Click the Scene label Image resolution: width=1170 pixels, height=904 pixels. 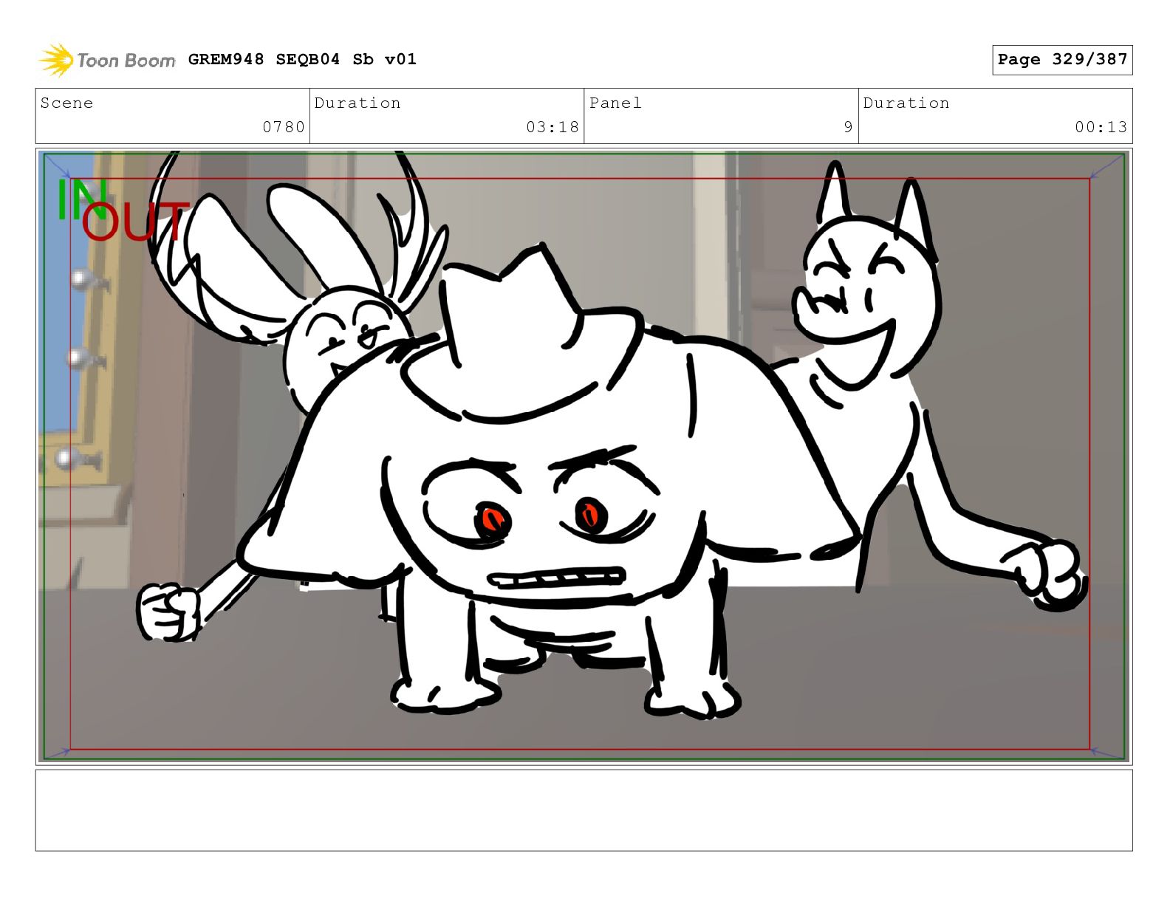tap(66, 103)
